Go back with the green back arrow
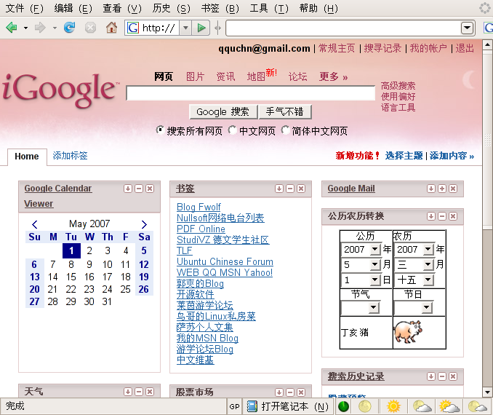The image size is (493, 415). click(12, 28)
